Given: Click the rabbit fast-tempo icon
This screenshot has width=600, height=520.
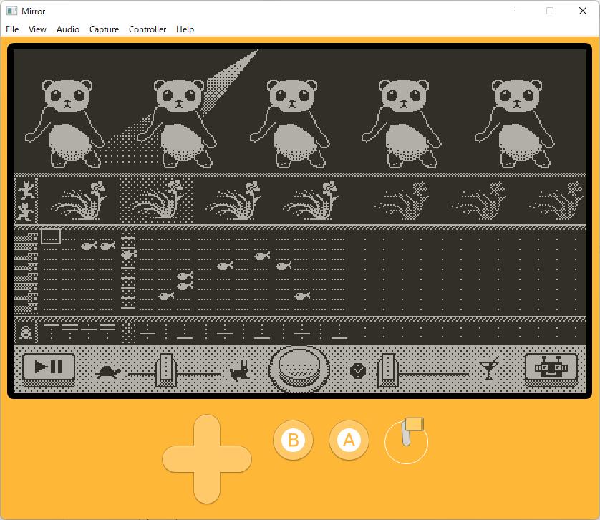Looking at the screenshot, I should pyautogui.click(x=239, y=371).
